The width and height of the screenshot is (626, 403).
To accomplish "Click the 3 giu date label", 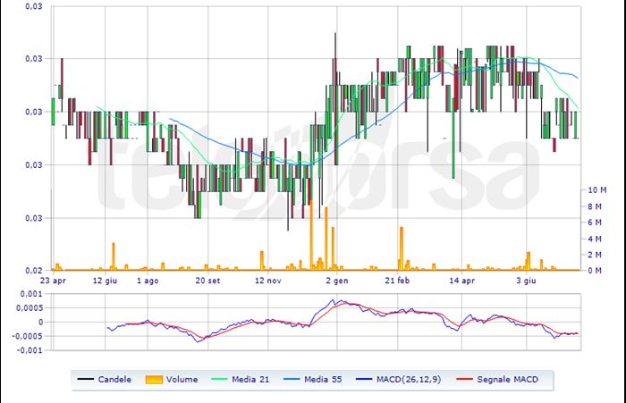I will pos(526,281).
